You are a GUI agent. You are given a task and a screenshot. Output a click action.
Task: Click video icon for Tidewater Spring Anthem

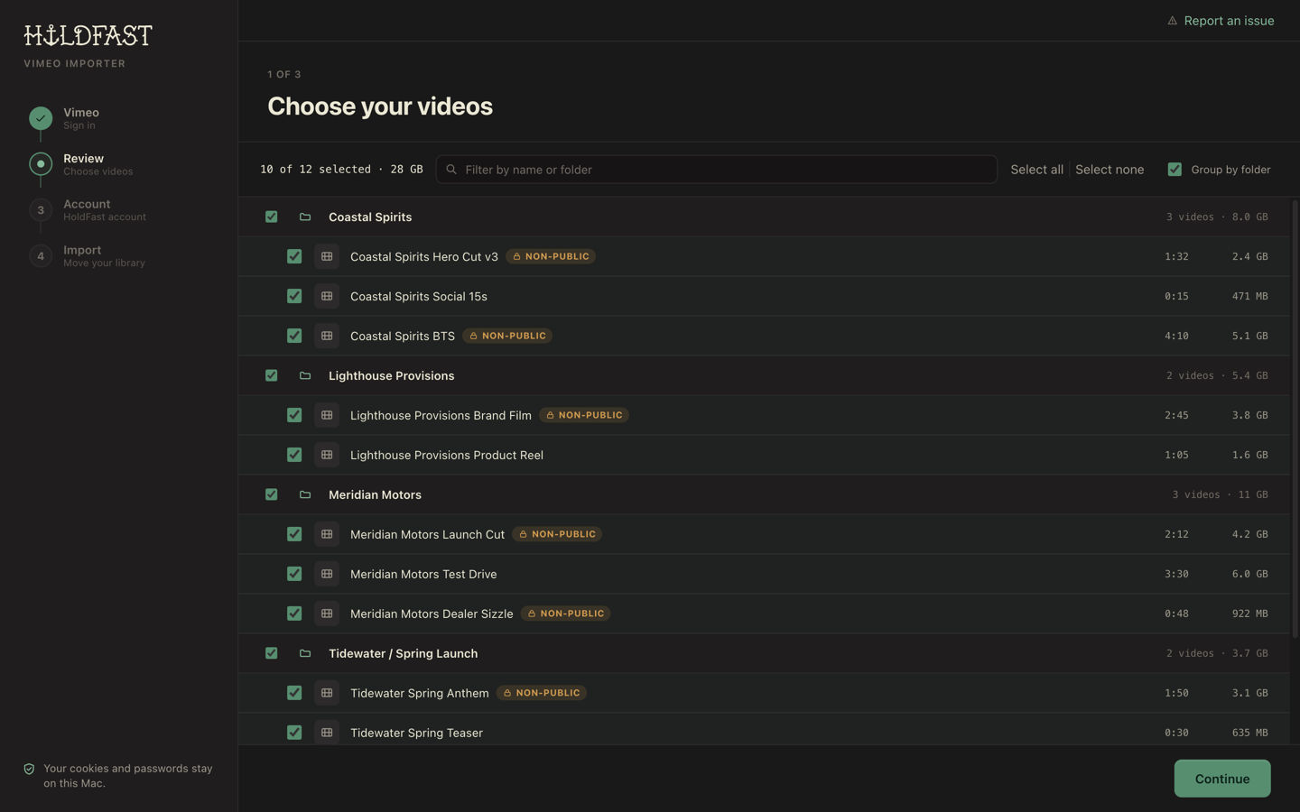[x=327, y=694]
